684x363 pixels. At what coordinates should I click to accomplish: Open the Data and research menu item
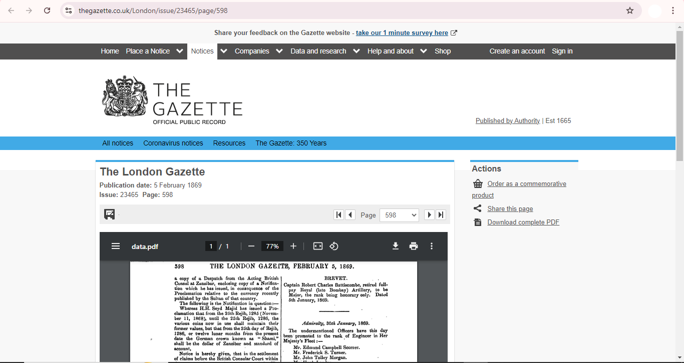(318, 51)
